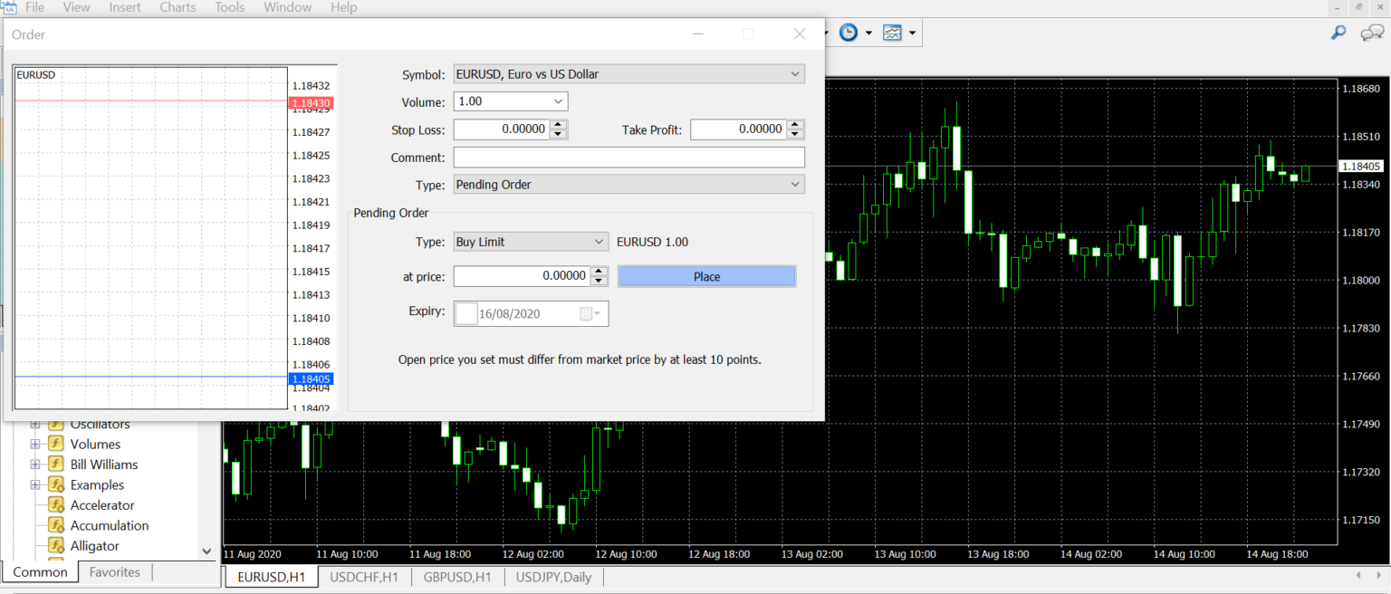The height and width of the screenshot is (594, 1391).
Task: Expand the Bill Williams indicator group
Action: point(34,464)
